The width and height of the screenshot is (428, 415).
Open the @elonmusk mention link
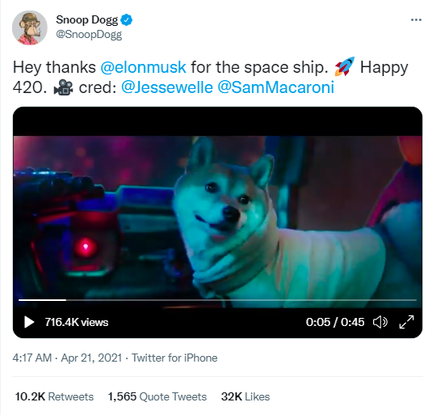click(x=143, y=67)
